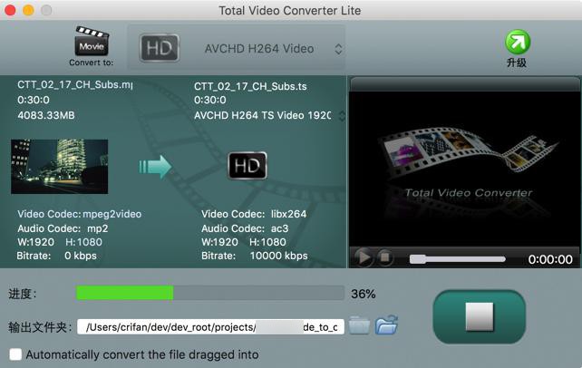The height and width of the screenshot is (368, 582).
Task: Stop the conversion with the big stop button
Action: (480, 316)
